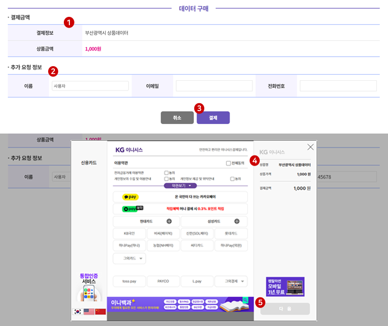Agree to 개인정보의 수집 및 이용안내 checkbox
The width and height of the screenshot is (388, 326).
(166, 179)
